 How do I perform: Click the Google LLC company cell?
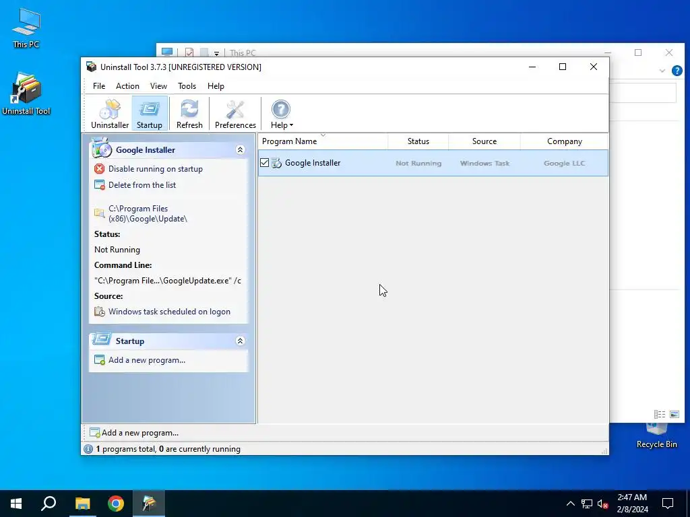564,163
